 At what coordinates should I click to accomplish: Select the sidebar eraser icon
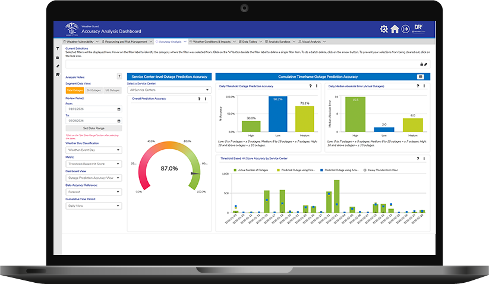58,66
